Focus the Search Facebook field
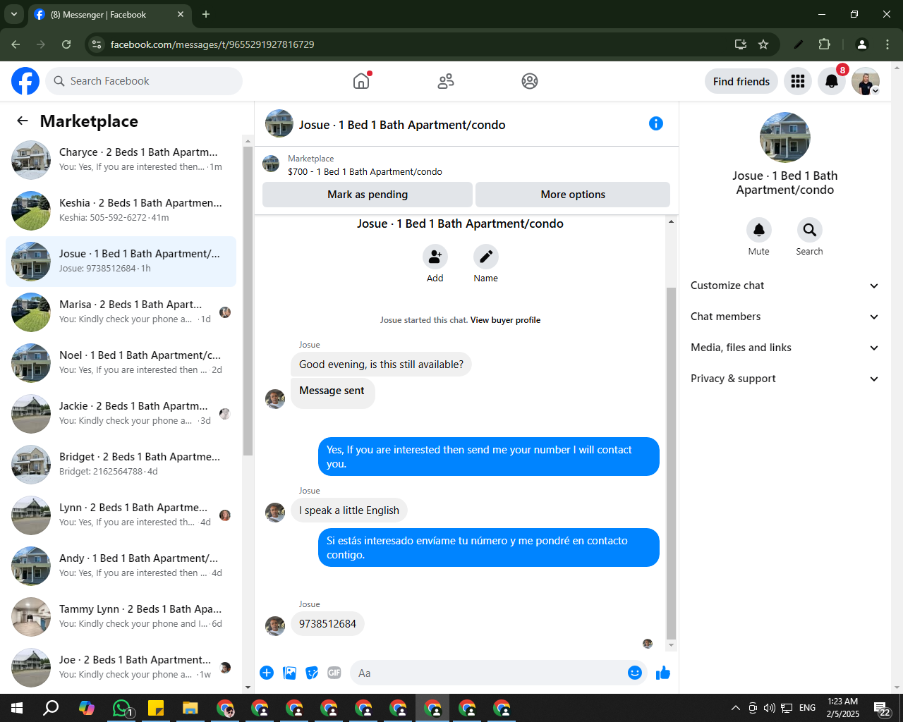This screenshot has width=903, height=722. [x=144, y=81]
